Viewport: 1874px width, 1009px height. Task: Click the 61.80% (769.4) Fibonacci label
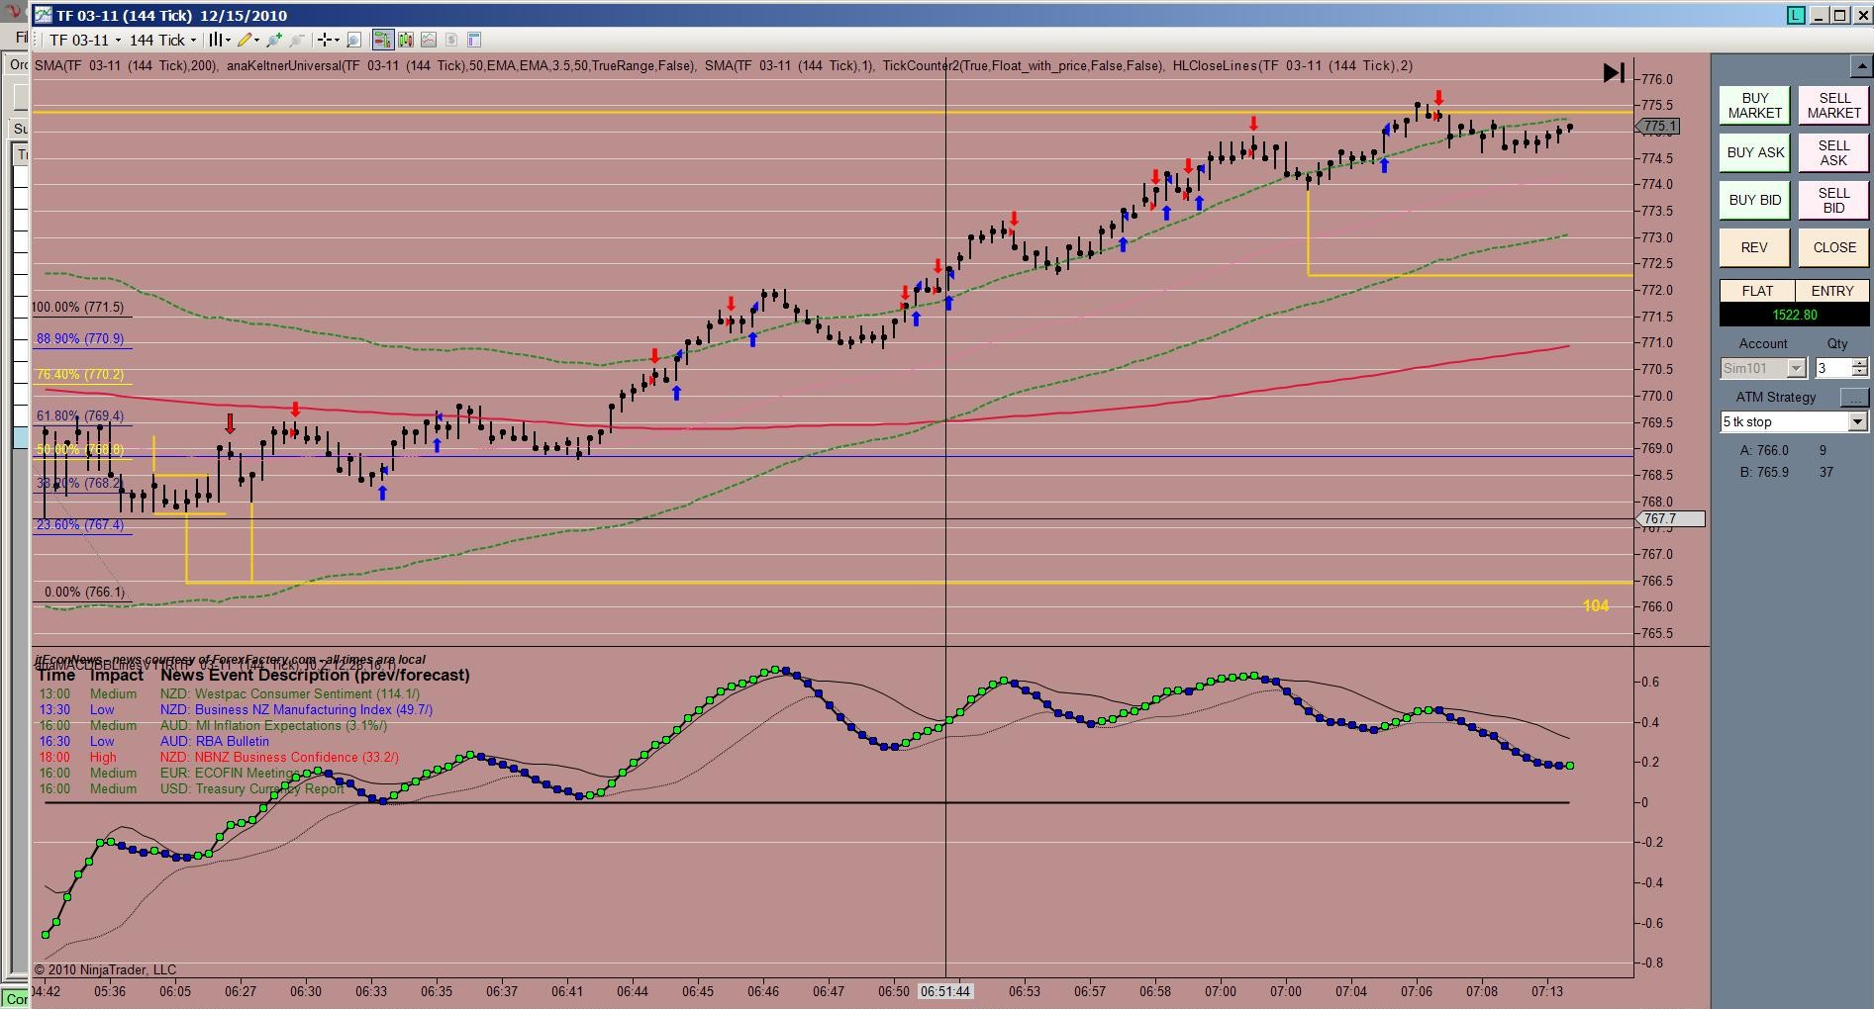(80, 416)
